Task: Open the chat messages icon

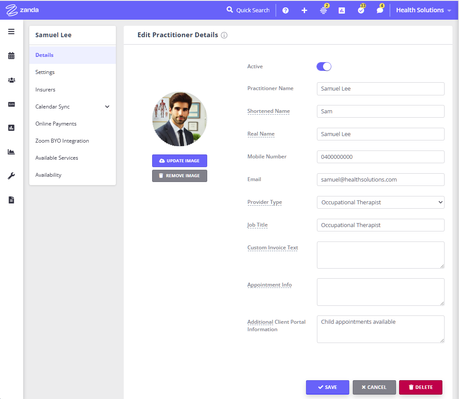Action: (379, 10)
